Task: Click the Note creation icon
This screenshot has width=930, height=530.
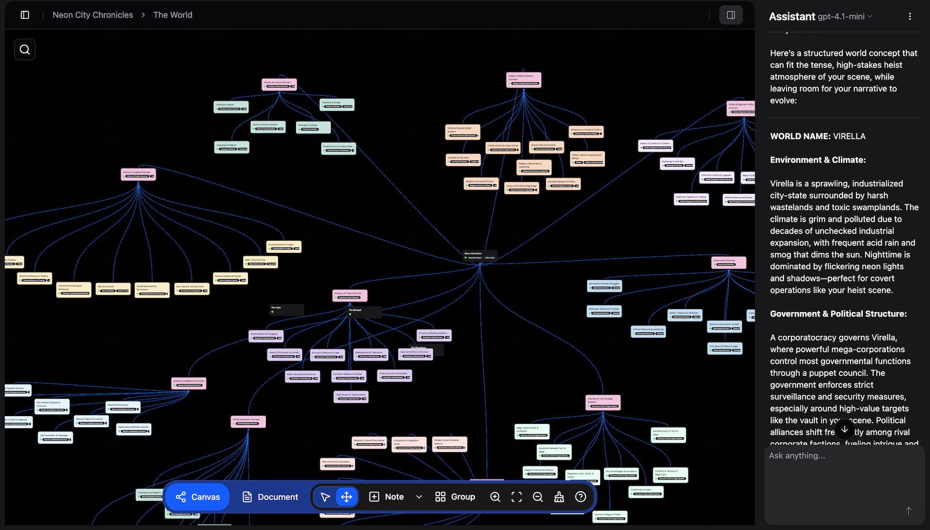Action: coord(375,497)
